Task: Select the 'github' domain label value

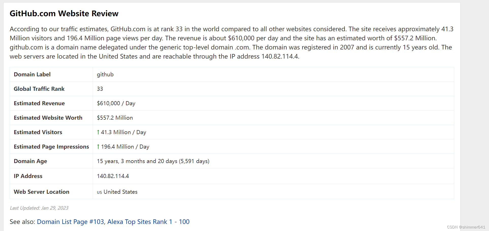Action: tap(105, 75)
